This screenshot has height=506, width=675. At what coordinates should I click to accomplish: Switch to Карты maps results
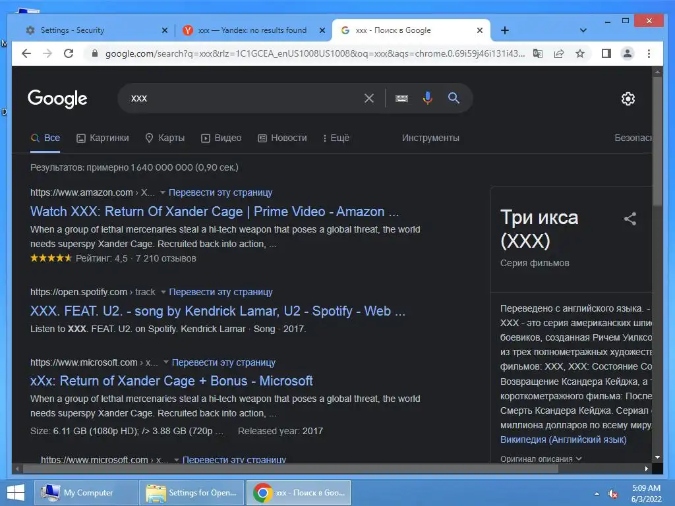point(165,138)
